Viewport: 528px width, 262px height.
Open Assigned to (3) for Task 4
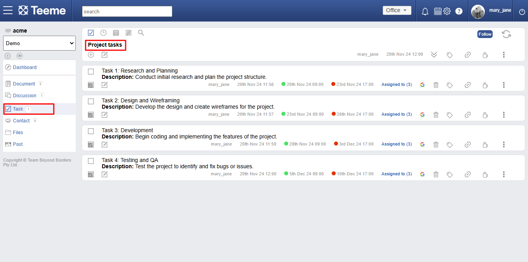click(397, 174)
